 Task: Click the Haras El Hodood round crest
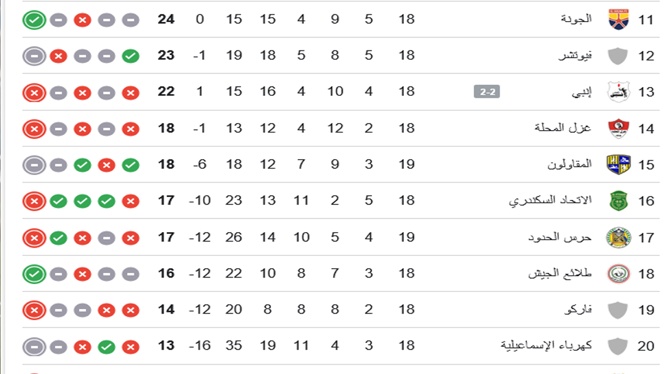[616, 237]
